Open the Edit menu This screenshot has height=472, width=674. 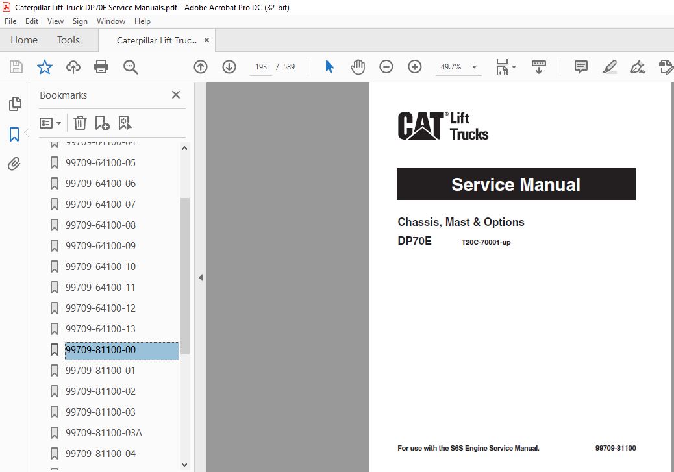coord(32,21)
